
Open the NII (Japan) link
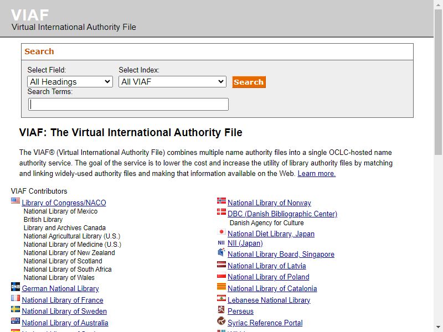click(x=245, y=243)
